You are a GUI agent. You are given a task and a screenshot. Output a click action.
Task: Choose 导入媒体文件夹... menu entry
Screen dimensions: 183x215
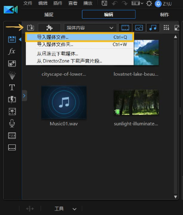(x=80, y=45)
